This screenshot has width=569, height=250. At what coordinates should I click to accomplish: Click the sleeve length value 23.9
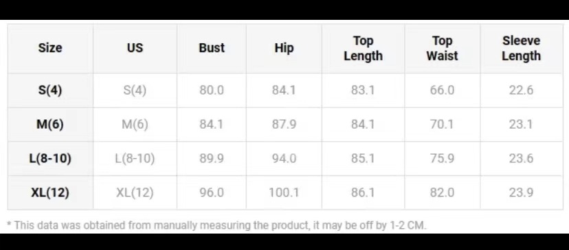point(521,192)
